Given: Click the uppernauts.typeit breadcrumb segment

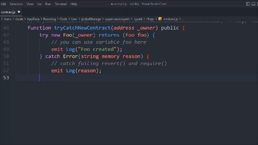Looking at the screenshot, I should (117, 19).
